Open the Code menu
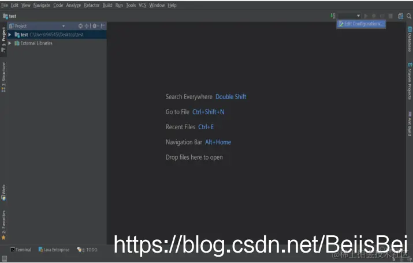The width and height of the screenshot is (413, 263). tap(58, 5)
